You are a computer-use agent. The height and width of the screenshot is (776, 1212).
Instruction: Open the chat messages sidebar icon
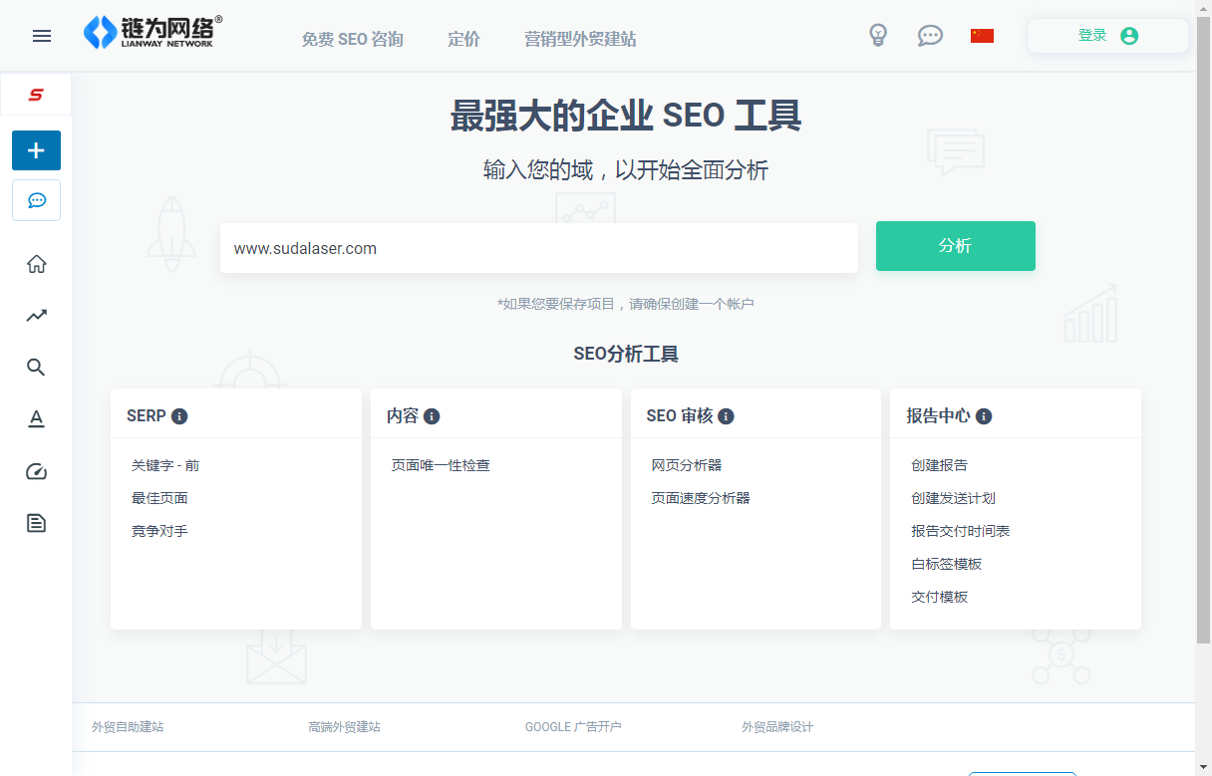(x=36, y=199)
